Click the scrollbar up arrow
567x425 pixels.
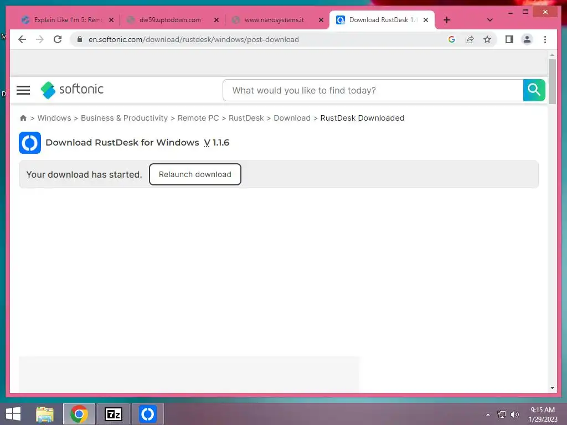[552, 55]
